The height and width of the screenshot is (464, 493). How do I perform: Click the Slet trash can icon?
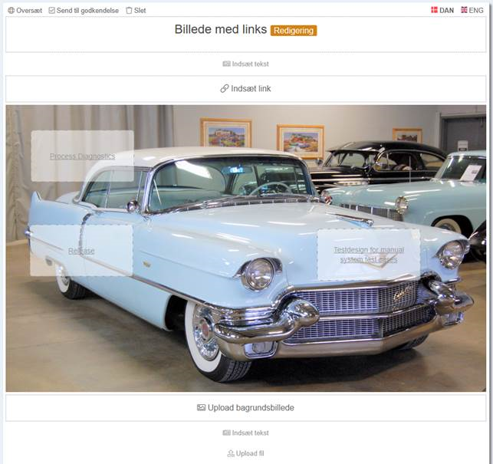pos(129,11)
